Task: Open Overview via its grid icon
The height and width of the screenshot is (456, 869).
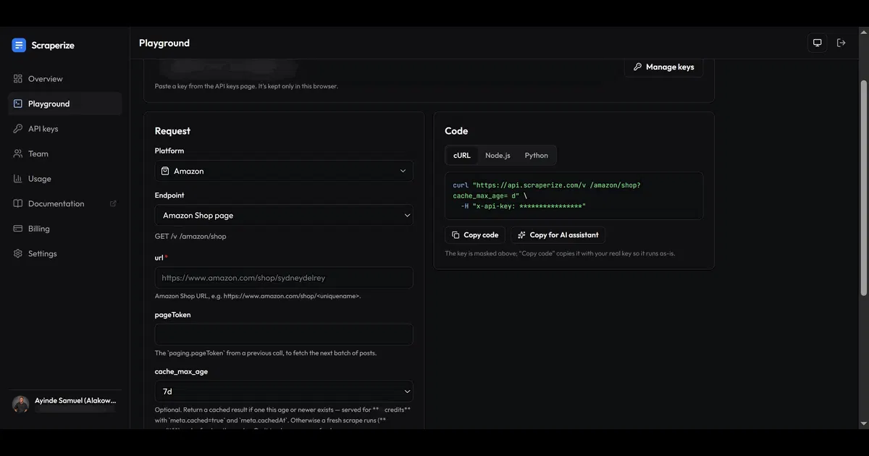Action: pyautogui.click(x=18, y=78)
